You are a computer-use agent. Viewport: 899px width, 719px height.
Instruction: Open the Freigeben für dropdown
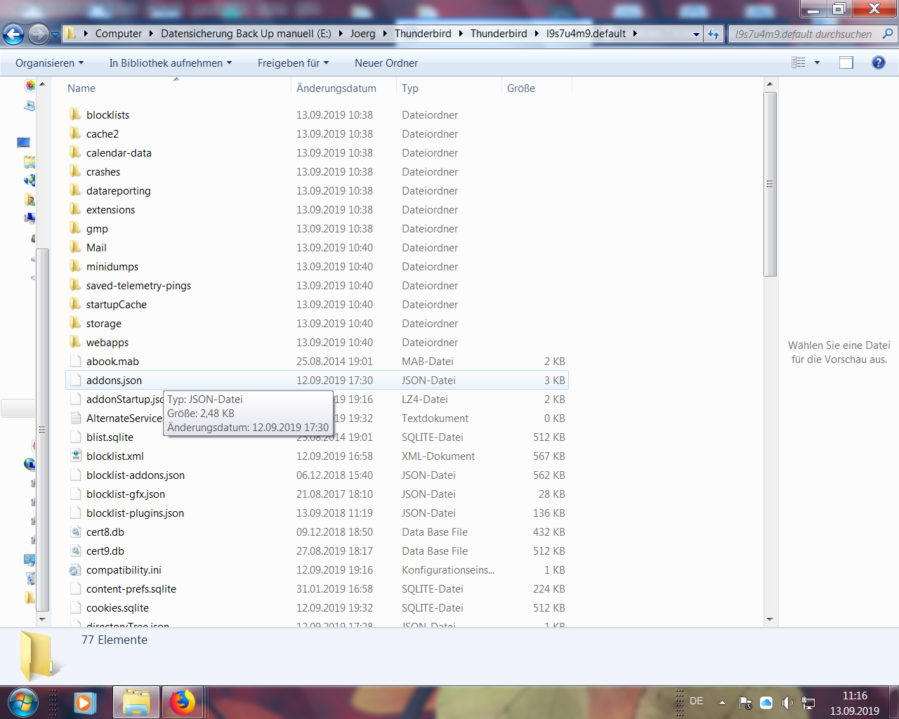[x=293, y=62]
